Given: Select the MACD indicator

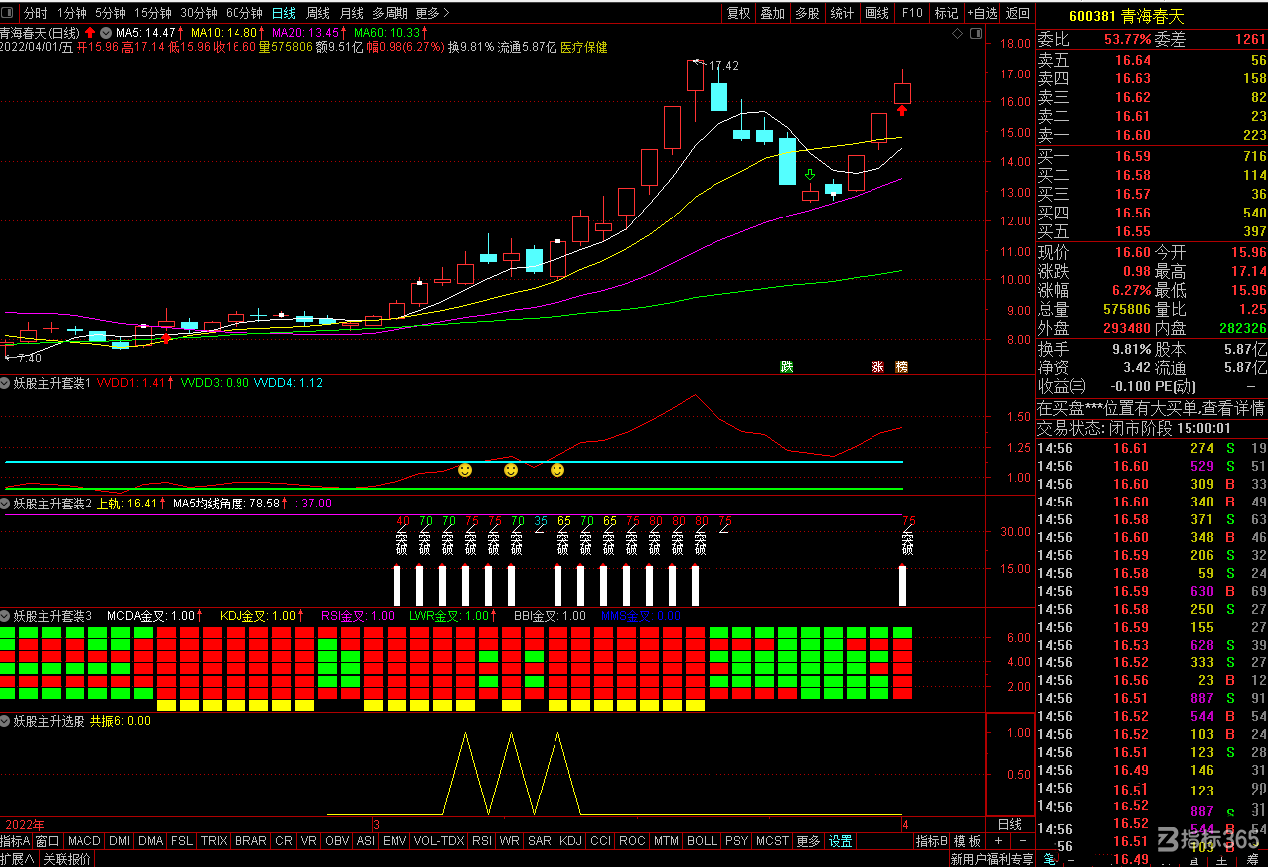Looking at the screenshot, I should click(84, 841).
